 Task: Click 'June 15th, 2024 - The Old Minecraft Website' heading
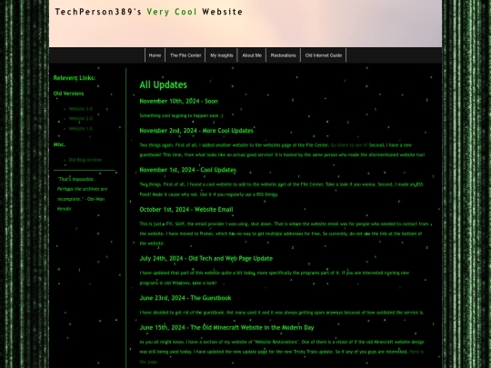click(x=226, y=328)
